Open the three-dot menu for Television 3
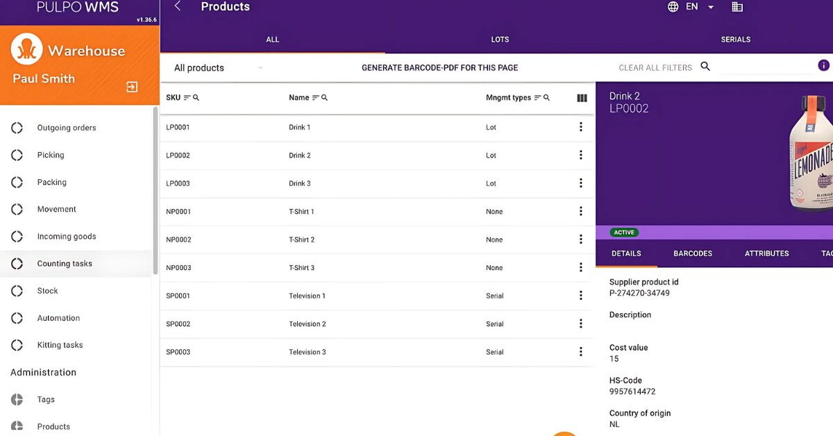The width and height of the screenshot is (833, 436). (581, 352)
